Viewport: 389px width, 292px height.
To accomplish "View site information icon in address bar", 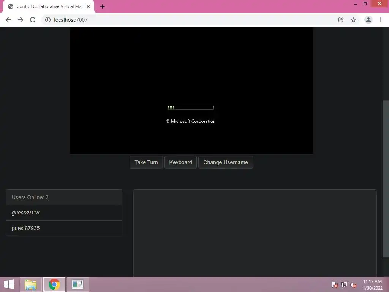I will (47, 20).
